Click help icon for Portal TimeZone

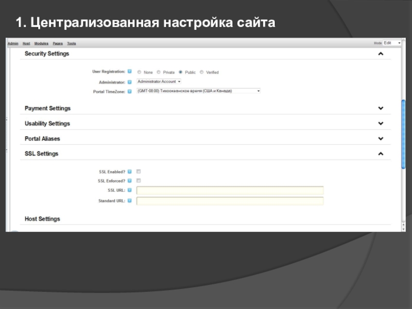[x=130, y=92]
